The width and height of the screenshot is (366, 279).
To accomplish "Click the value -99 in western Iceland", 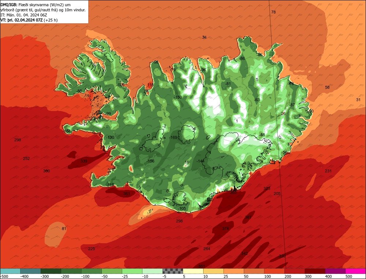I will tap(108, 114).
